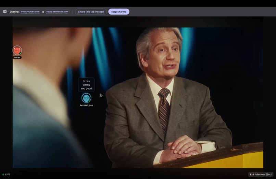Click the "hi this works soo good" chat bubble
The image size is (276, 179).
[x=86, y=85]
